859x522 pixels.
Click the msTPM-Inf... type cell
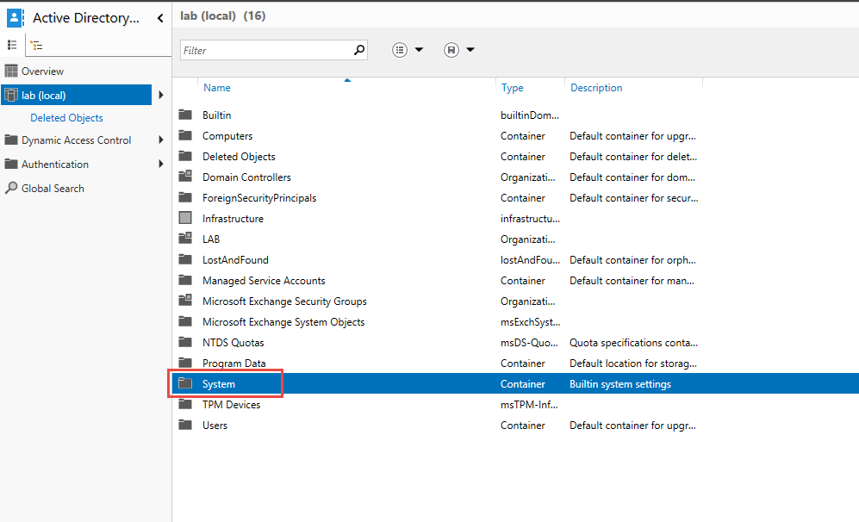tap(529, 405)
